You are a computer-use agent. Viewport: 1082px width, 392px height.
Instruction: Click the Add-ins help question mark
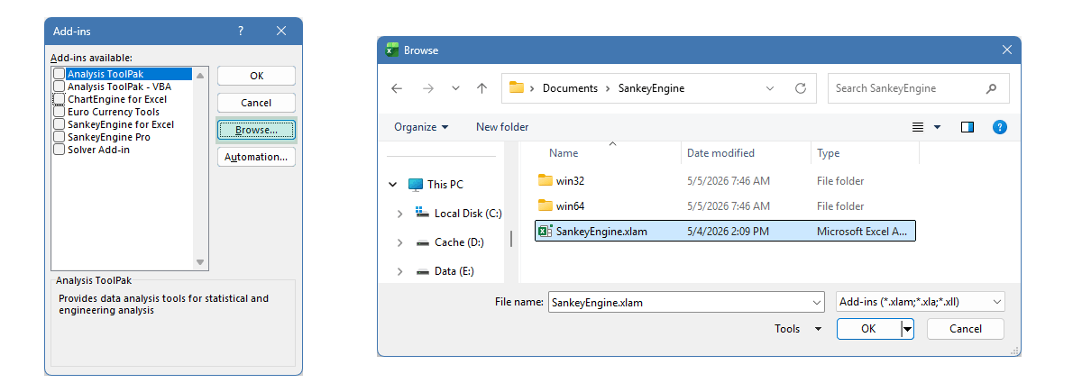(x=241, y=31)
